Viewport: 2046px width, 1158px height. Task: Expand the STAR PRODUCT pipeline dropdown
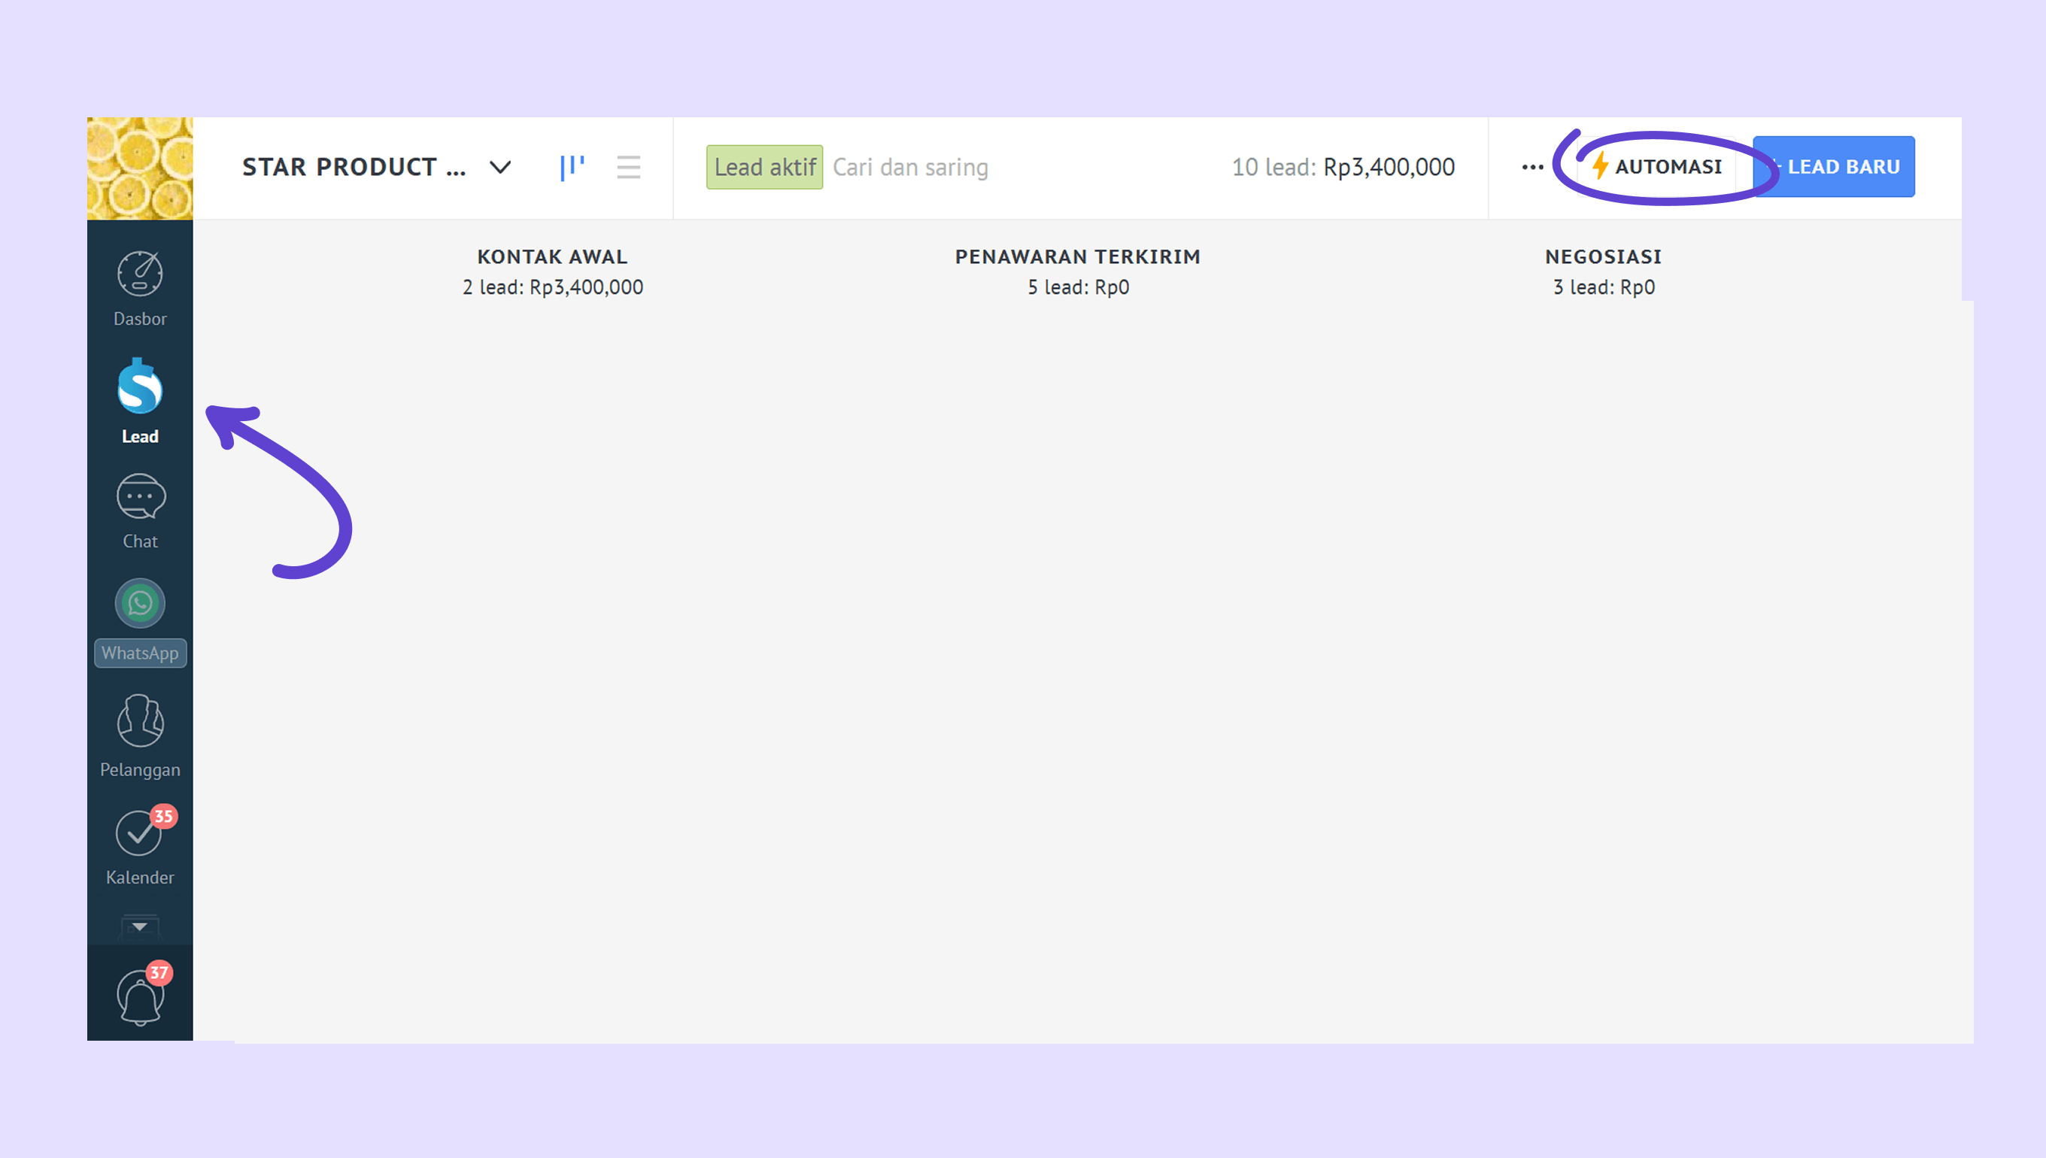pos(500,167)
